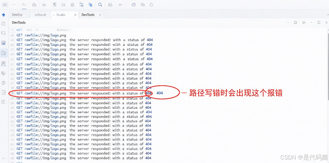
Task: Click the magnifier search icon in the top toolbar
Action: (100, 5)
